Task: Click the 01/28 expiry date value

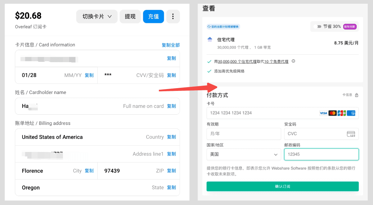Action: (29, 75)
